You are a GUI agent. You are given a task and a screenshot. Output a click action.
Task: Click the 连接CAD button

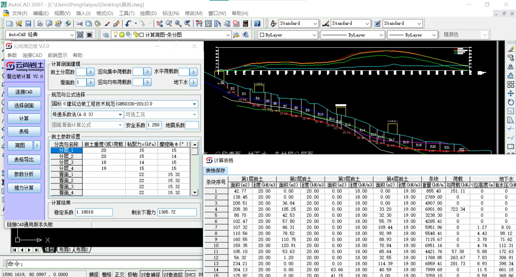(24, 92)
